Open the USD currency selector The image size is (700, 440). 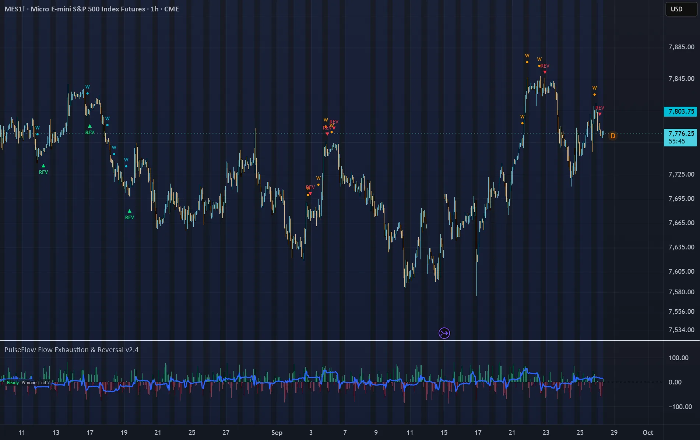point(681,9)
